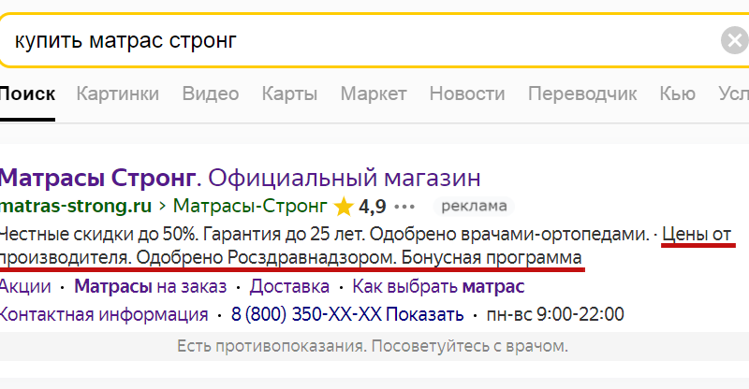Viewport: 749px width, 389px height.
Task: Open the Акции sitelink
Action: [25, 286]
